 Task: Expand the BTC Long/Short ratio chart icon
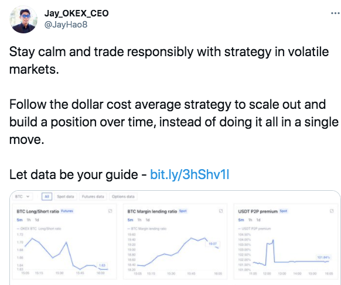coord(110,211)
